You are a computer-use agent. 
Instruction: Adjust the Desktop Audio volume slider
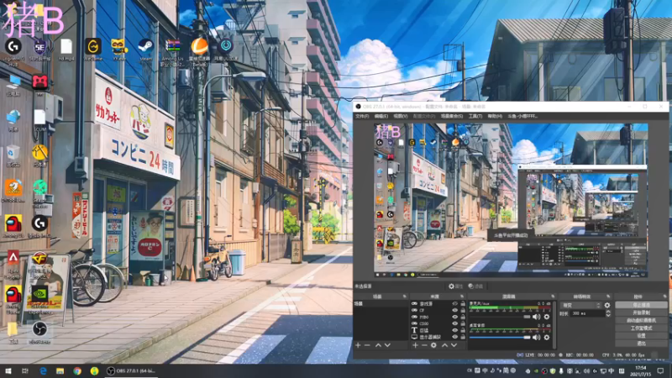pos(500,338)
